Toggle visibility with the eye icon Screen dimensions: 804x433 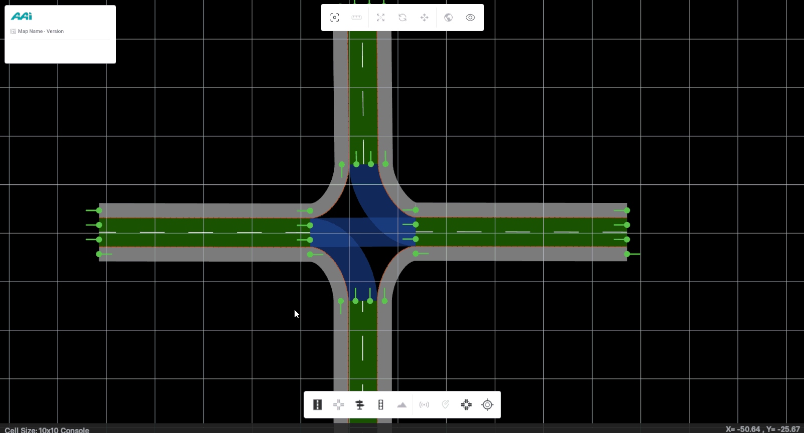(470, 18)
